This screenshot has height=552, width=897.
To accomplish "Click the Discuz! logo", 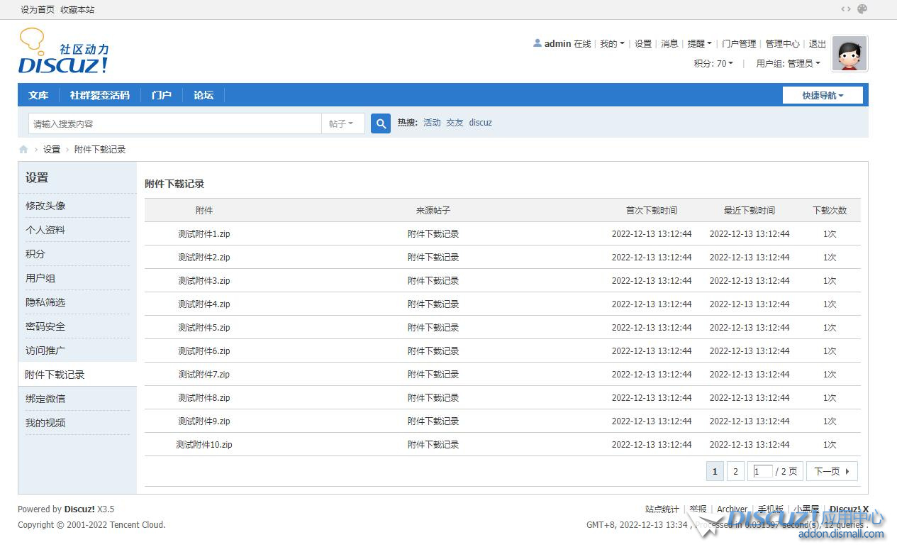I will [x=63, y=52].
